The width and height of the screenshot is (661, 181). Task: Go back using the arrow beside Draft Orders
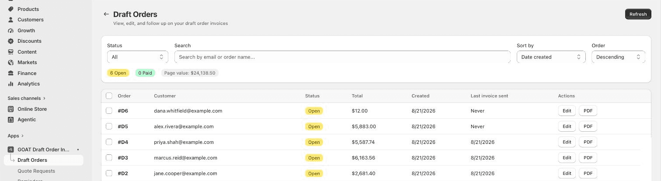106,14
